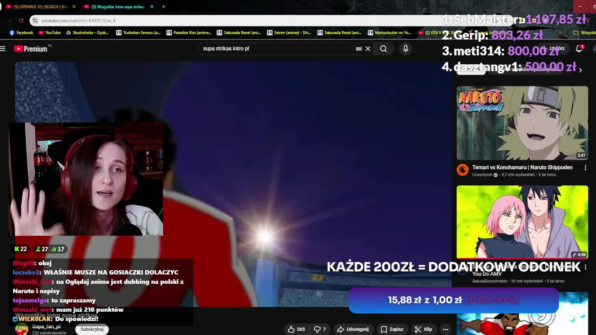
Task: Go to the YouTube Premium home logo
Action: click(x=31, y=49)
